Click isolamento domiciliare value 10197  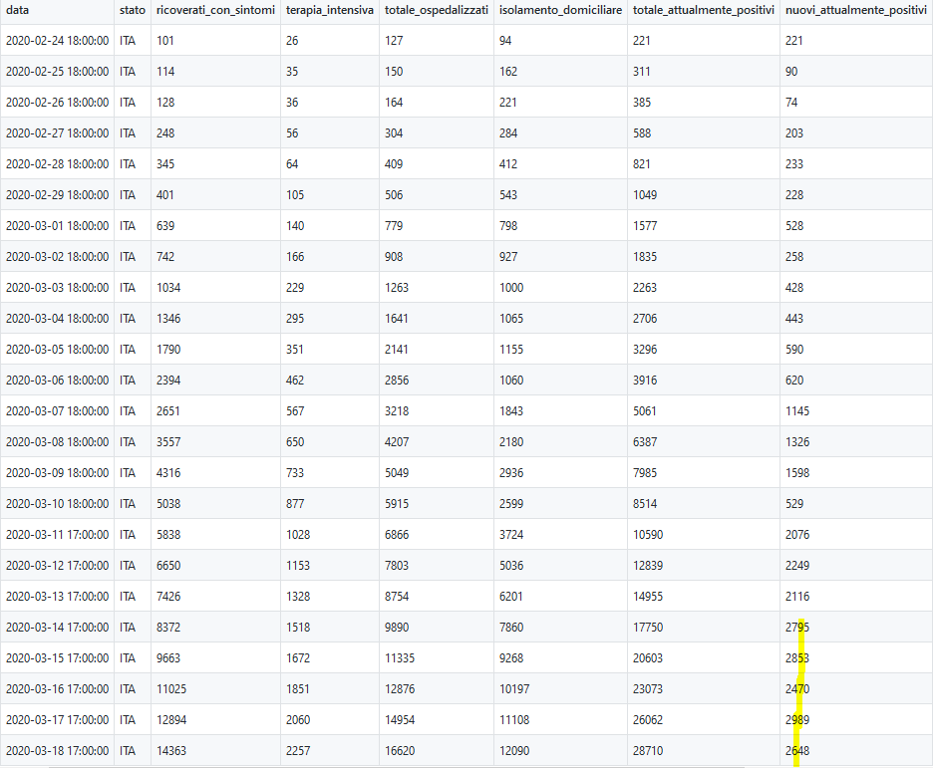514,689
